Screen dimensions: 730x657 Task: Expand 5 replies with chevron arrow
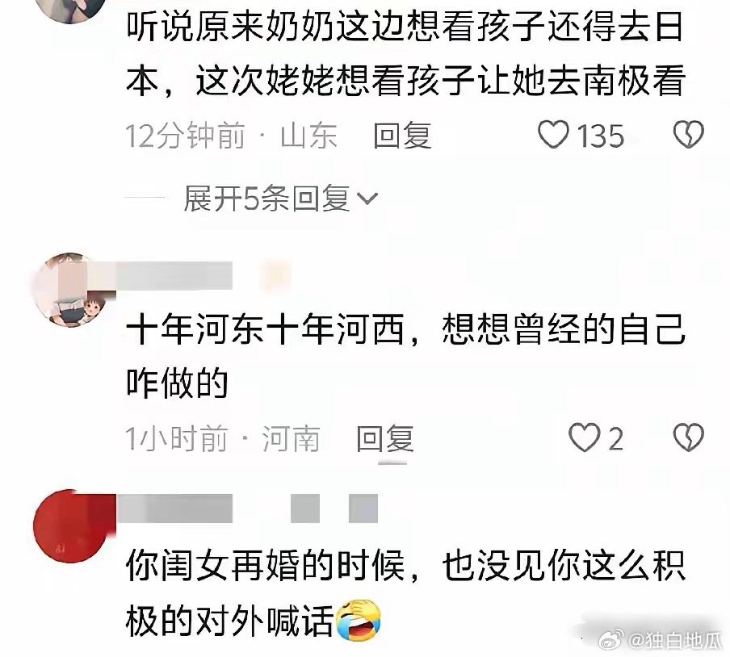coord(367,199)
